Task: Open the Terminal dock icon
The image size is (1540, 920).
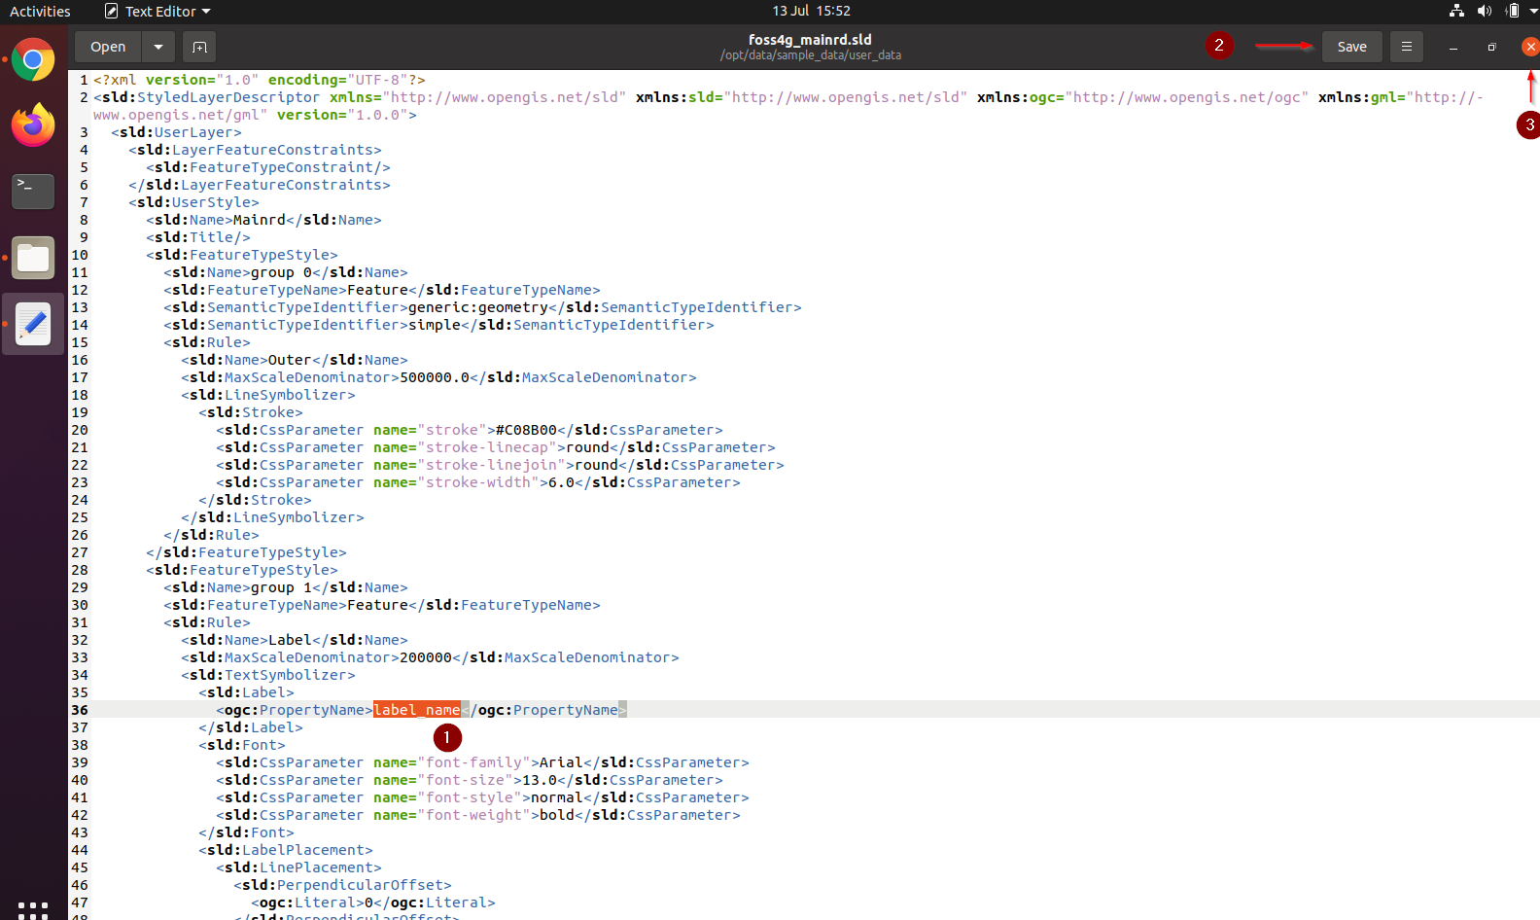Action: pyautogui.click(x=33, y=192)
